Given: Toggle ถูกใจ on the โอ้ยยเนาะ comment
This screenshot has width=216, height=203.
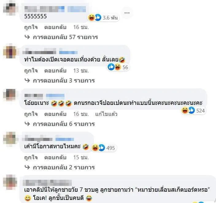Looking at the screenshot, I should pos(31,114).
